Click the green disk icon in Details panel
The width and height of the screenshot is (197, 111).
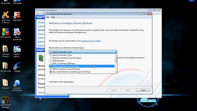coord(41,58)
